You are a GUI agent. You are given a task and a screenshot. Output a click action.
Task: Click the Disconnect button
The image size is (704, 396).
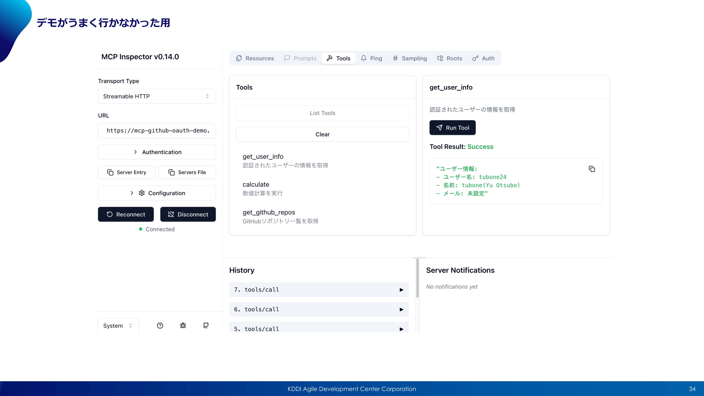click(188, 214)
